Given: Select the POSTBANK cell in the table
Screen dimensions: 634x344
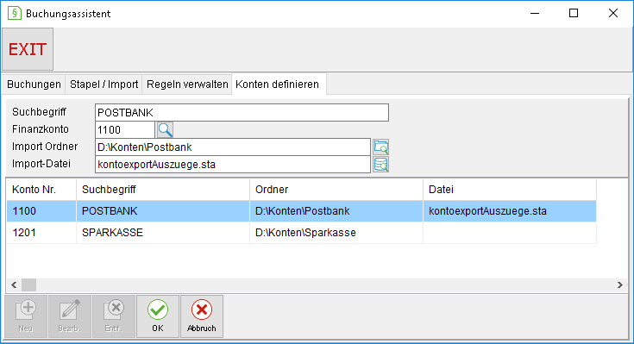Looking at the screenshot, I should point(163,211).
